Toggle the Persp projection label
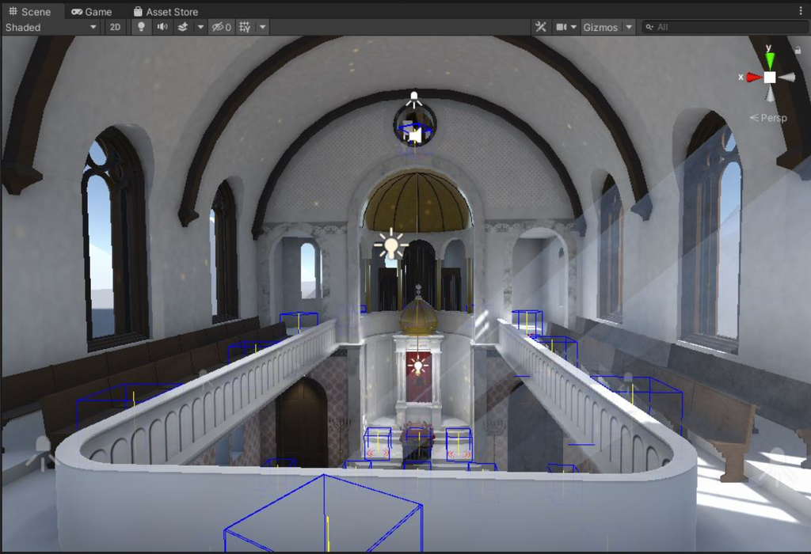This screenshot has width=811, height=554. pyautogui.click(x=769, y=118)
